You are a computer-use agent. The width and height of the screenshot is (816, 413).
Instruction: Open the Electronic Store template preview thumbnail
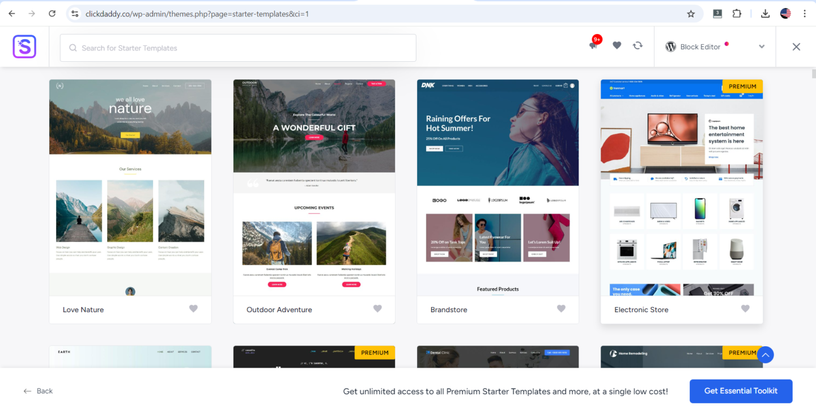point(682,188)
